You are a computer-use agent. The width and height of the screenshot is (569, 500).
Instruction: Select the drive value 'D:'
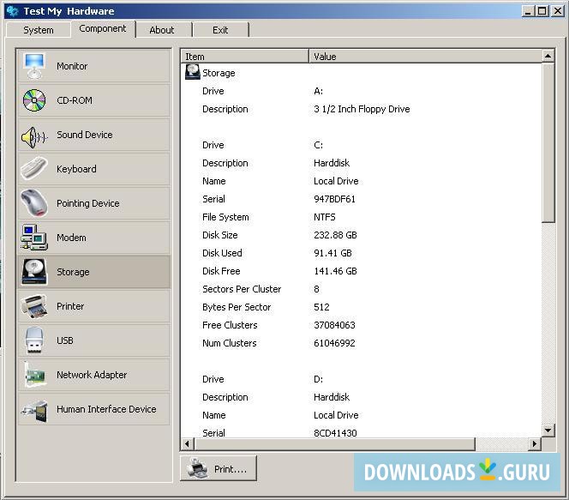click(318, 379)
